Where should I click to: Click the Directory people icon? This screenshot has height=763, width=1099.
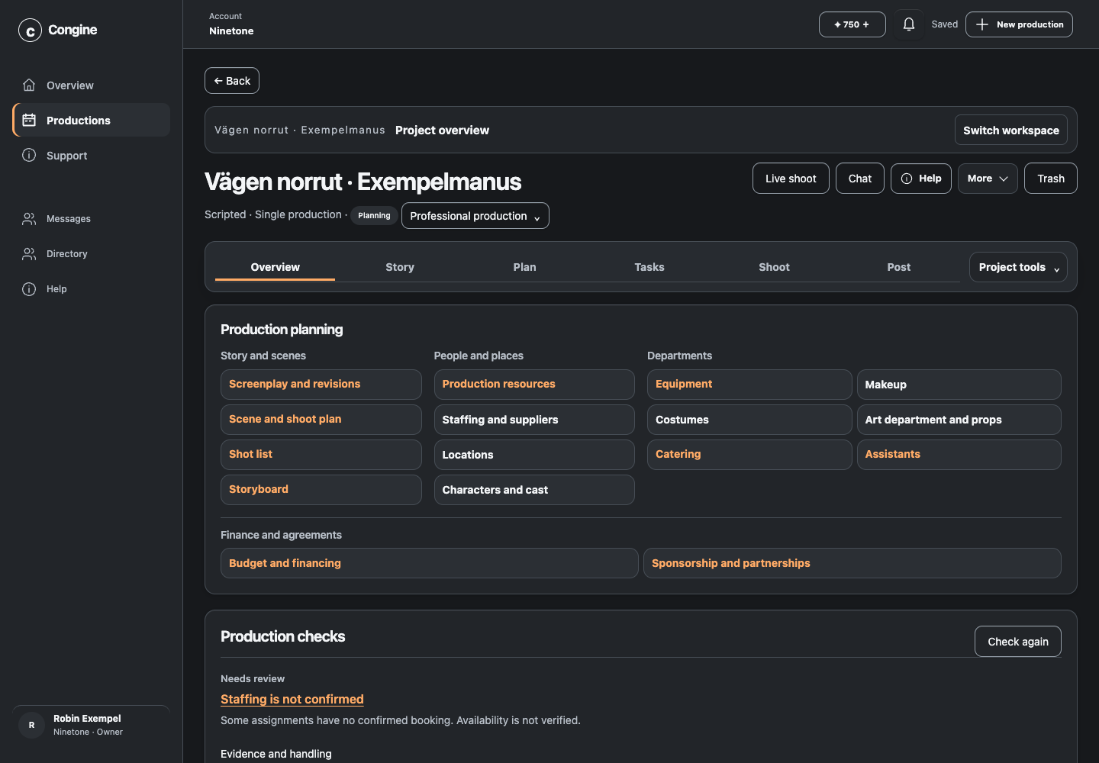point(29,254)
